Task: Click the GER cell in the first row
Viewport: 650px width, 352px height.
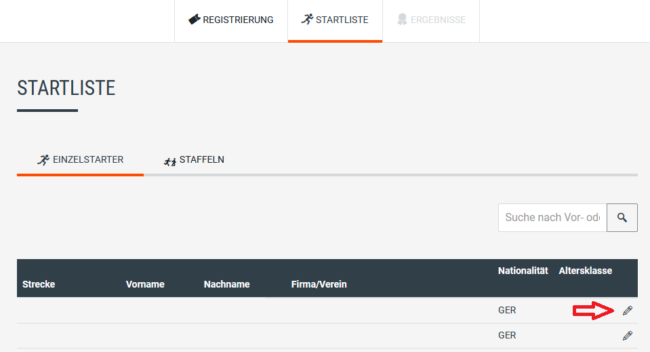Action: (507, 311)
